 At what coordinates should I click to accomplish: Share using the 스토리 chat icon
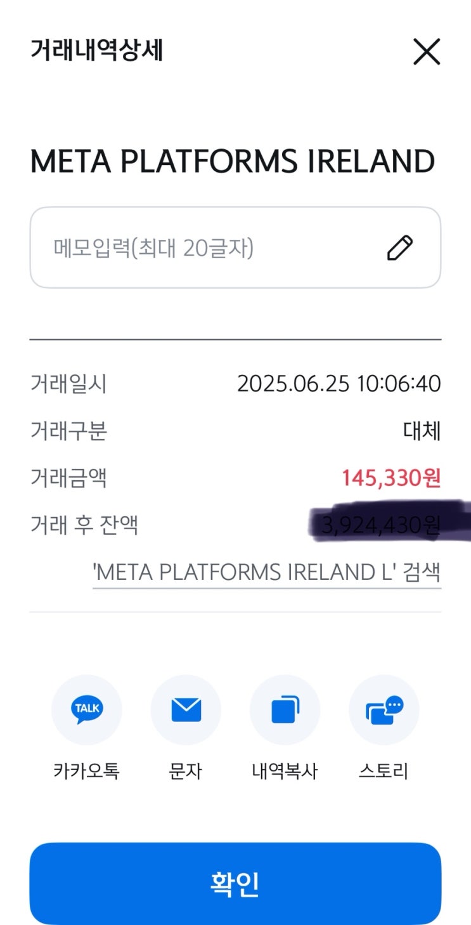pyautogui.click(x=384, y=709)
